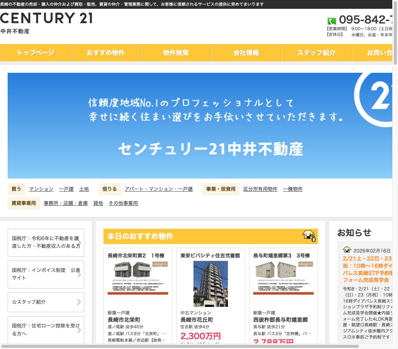Open 国税庁：令和6年に不動産を譲渡した方 link
This screenshot has height=349, width=398.
pos(46,242)
